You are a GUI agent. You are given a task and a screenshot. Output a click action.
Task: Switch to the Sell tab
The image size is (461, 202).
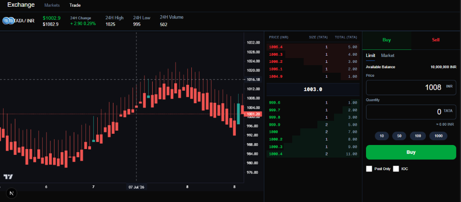(436, 40)
